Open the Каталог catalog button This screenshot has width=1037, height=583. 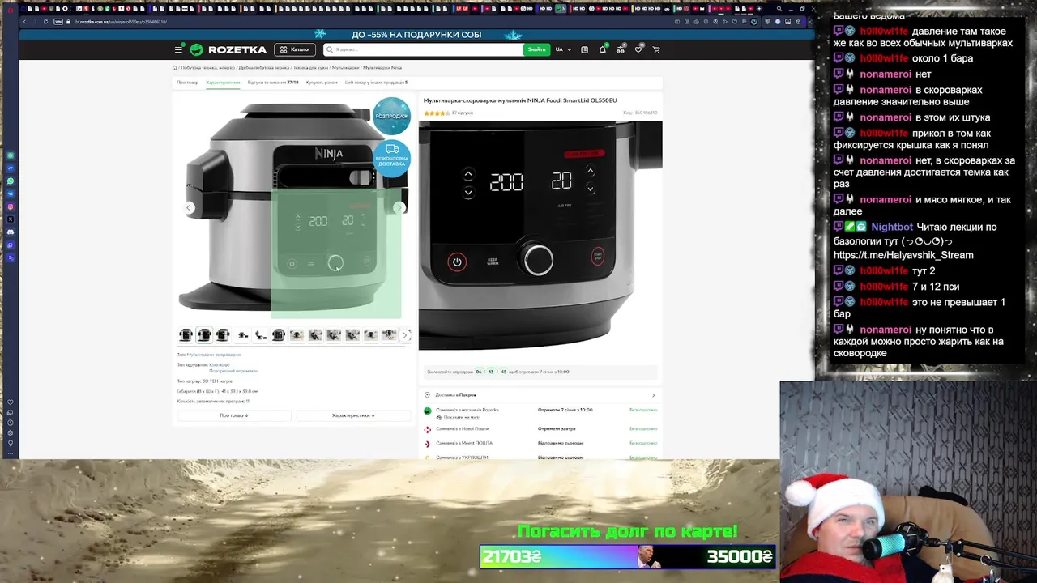click(x=295, y=49)
